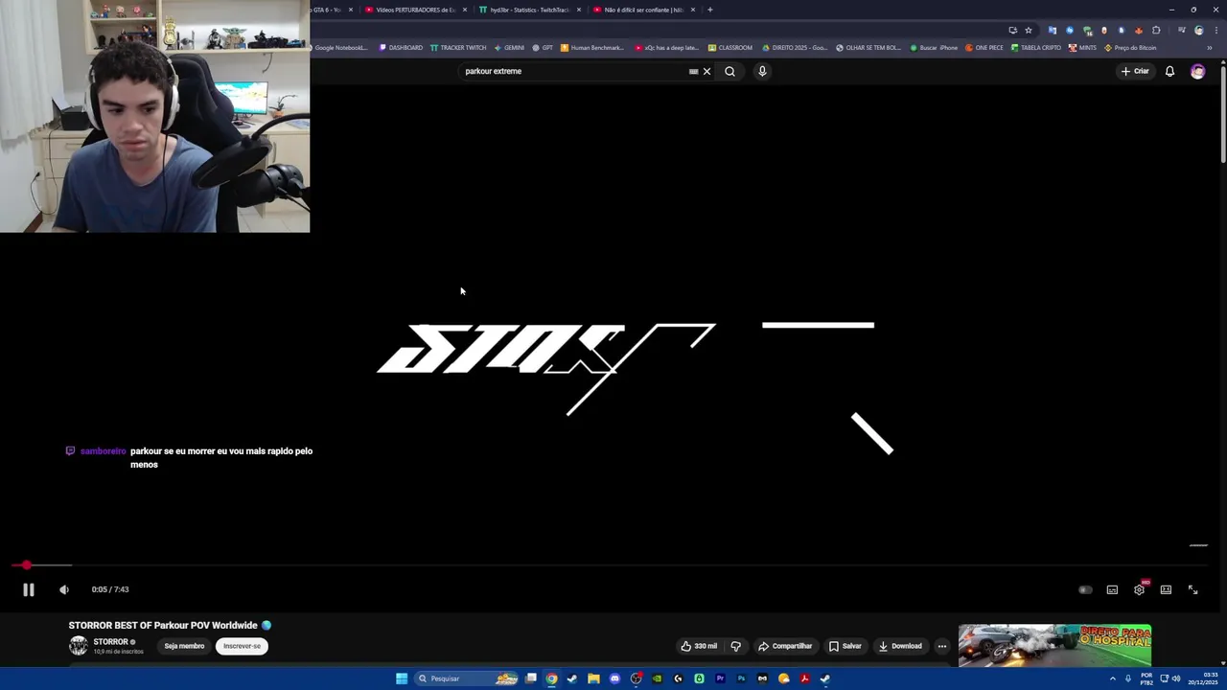The height and width of the screenshot is (690, 1227).
Task: Click the taskbar Pesquisar search box
Action: [x=467, y=678]
